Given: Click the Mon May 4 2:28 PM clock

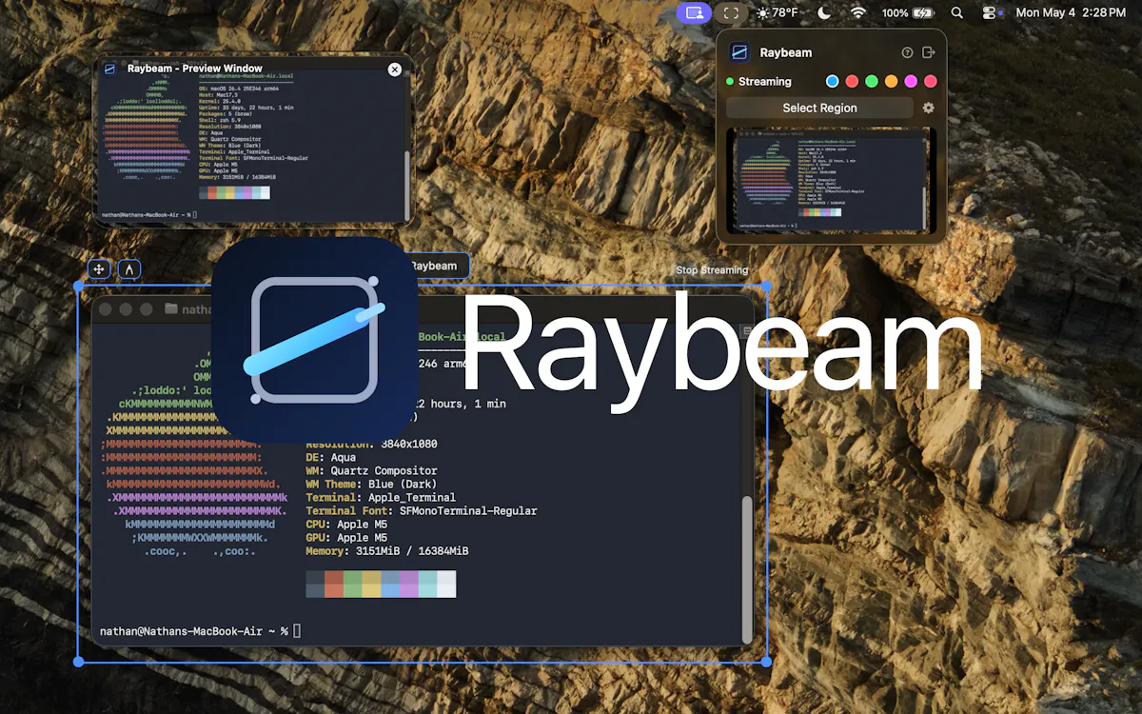Looking at the screenshot, I should [x=1071, y=13].
